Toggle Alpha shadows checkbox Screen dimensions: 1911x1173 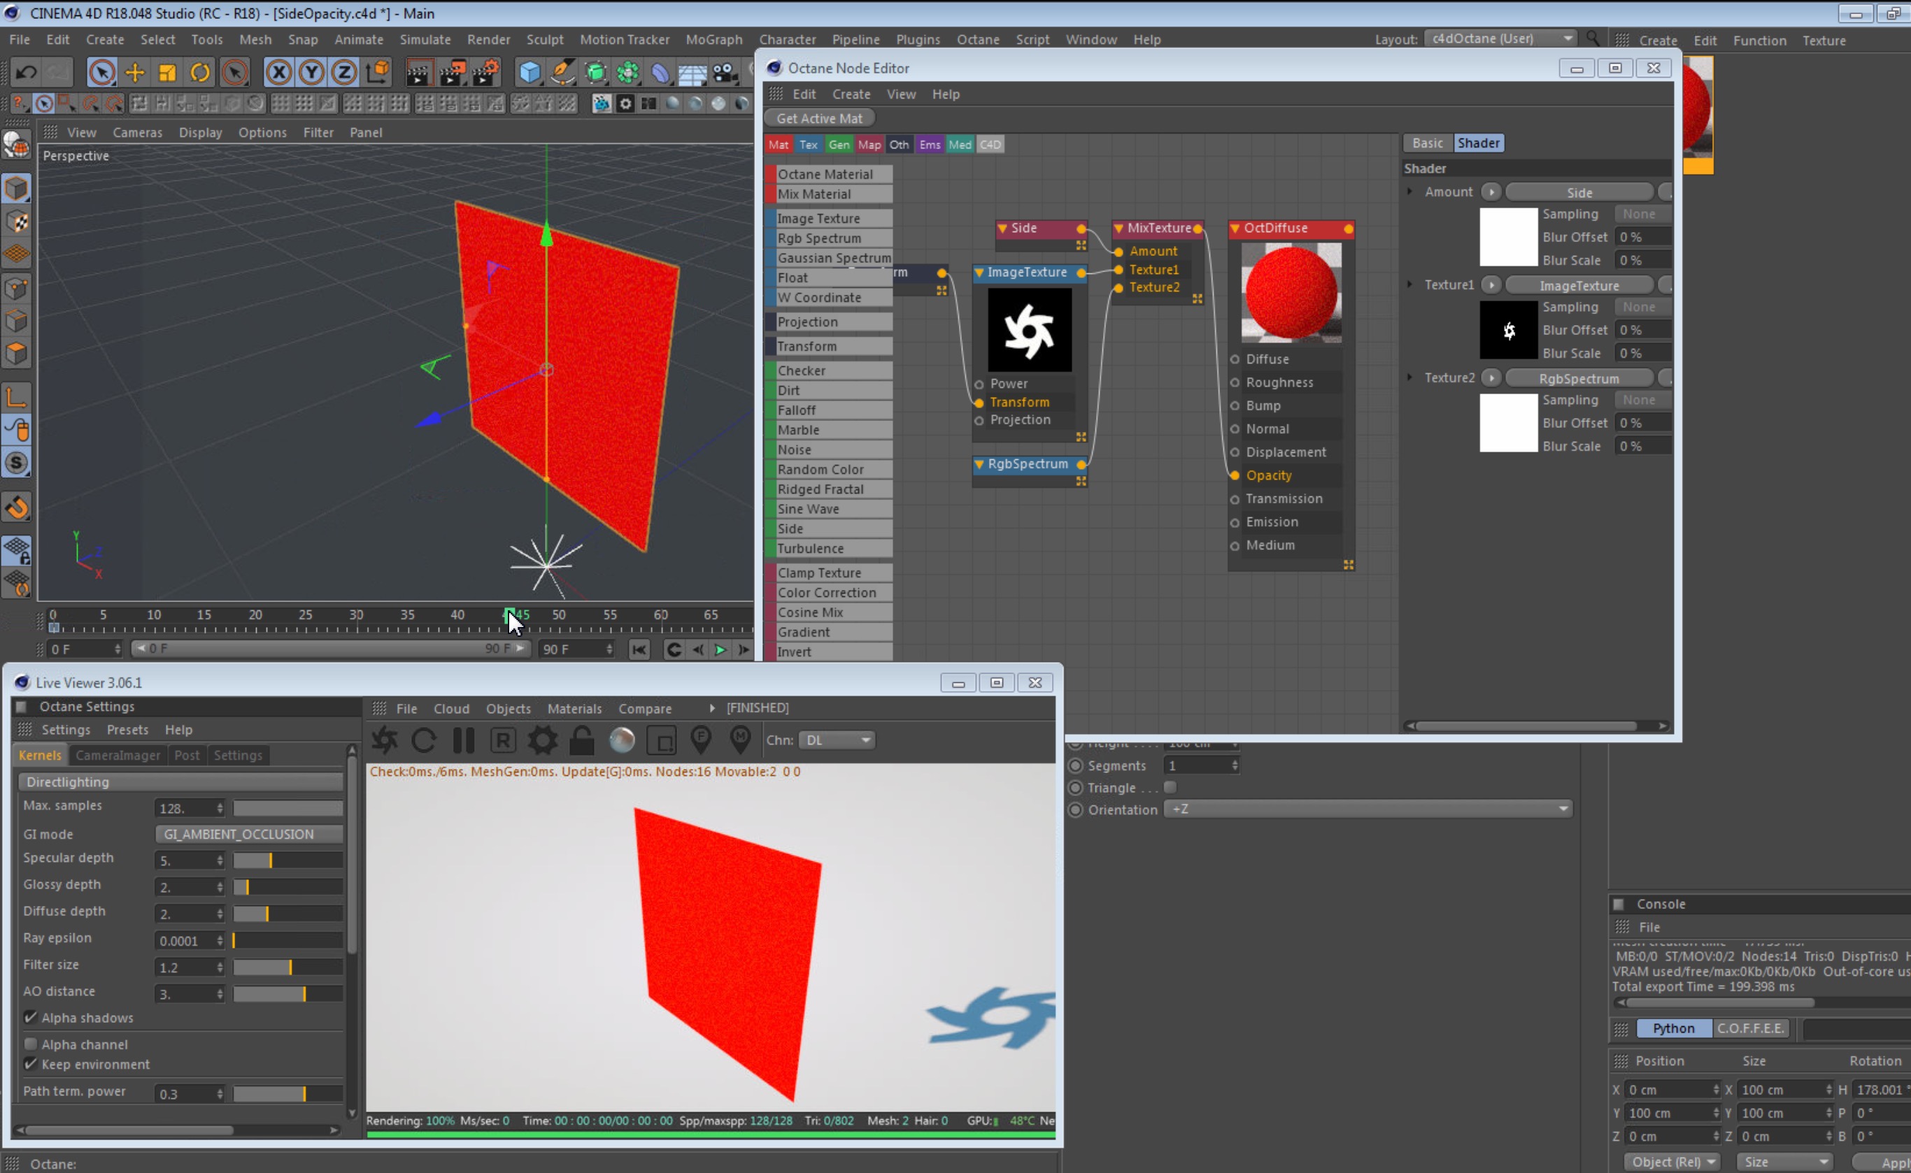[31, 1017]
